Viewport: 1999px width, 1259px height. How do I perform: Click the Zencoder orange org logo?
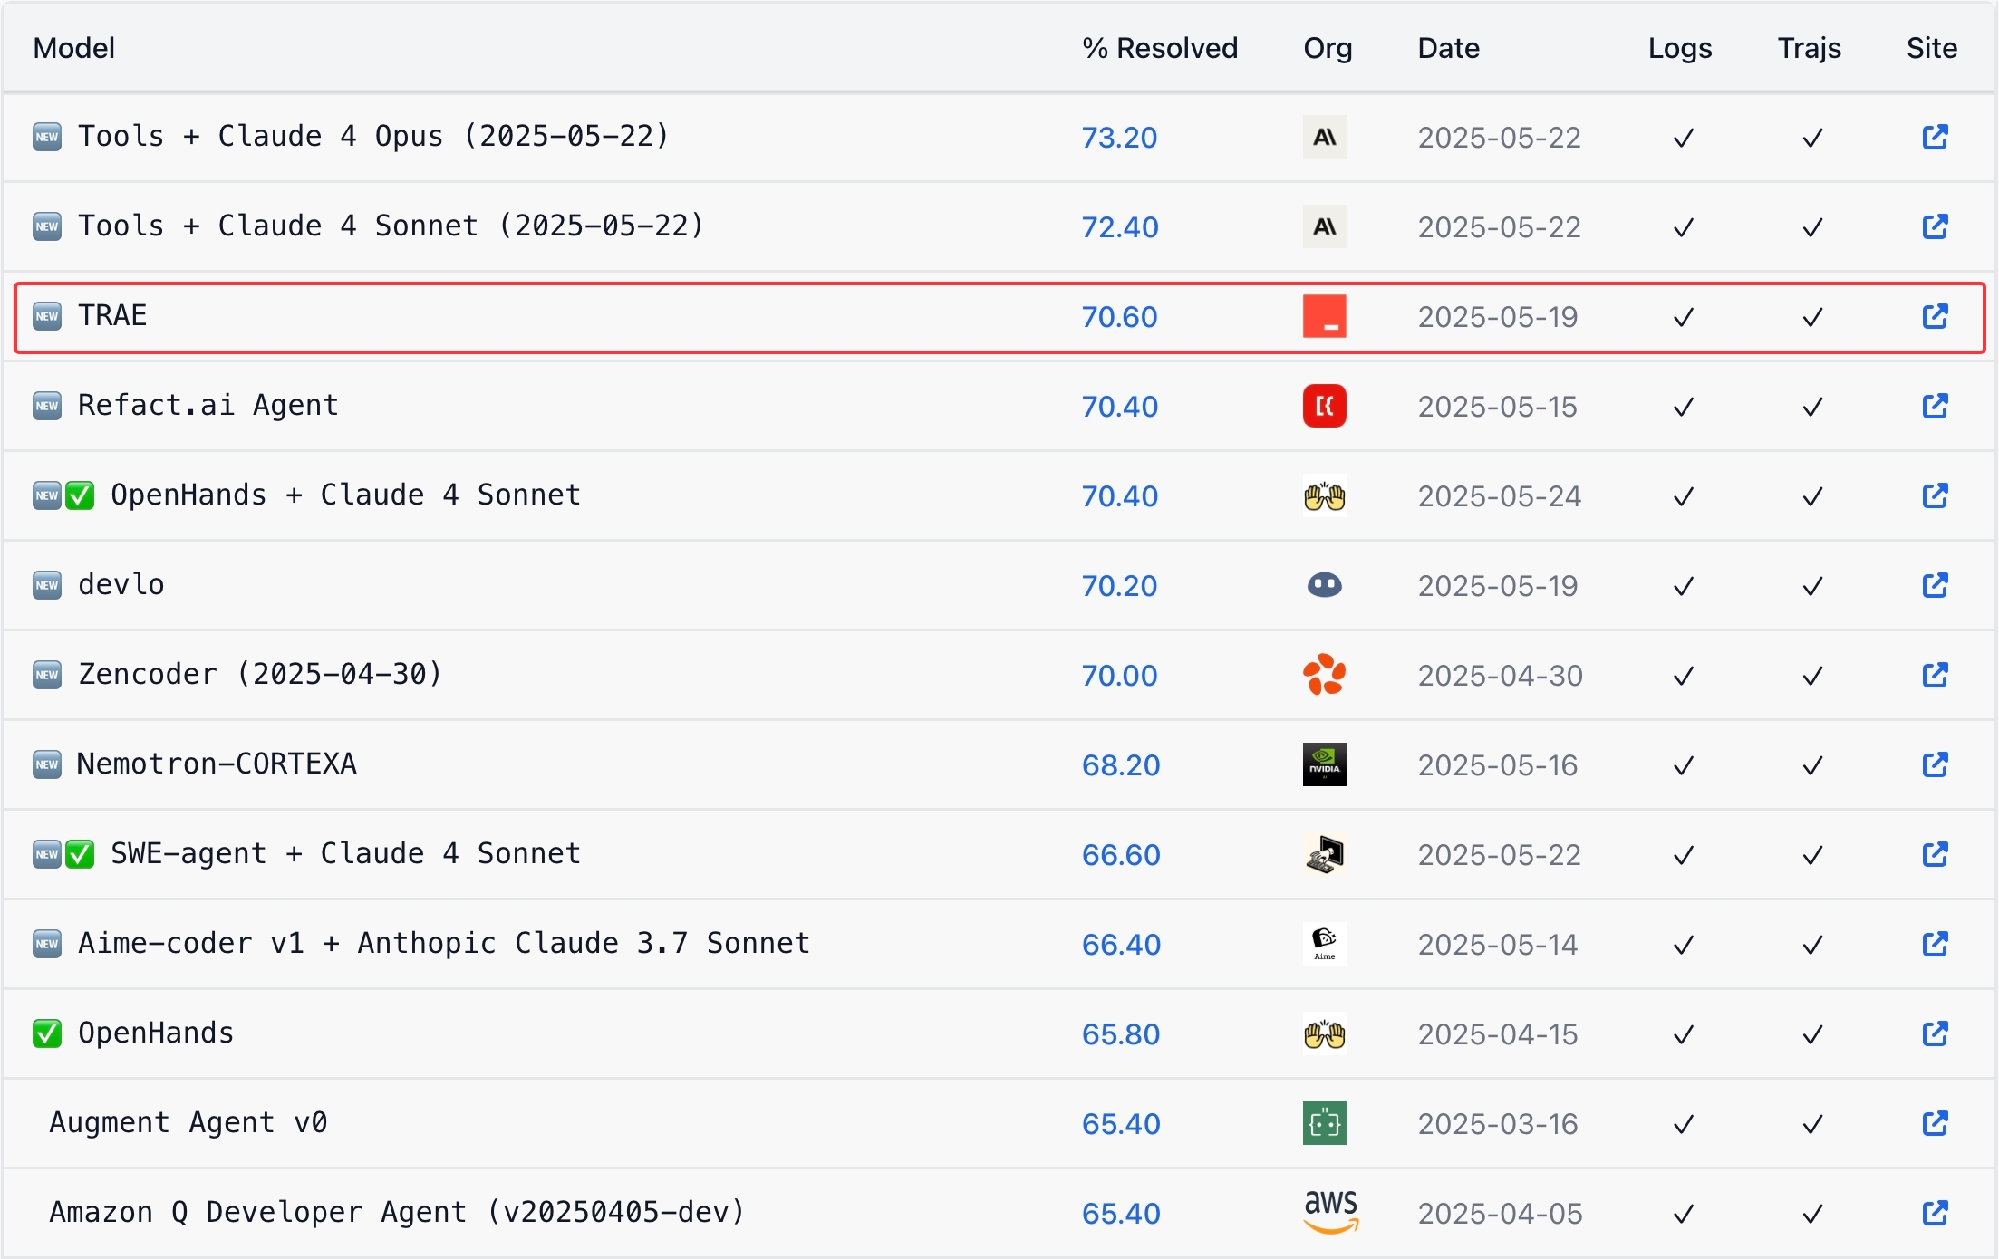(x=1324, y=675)
